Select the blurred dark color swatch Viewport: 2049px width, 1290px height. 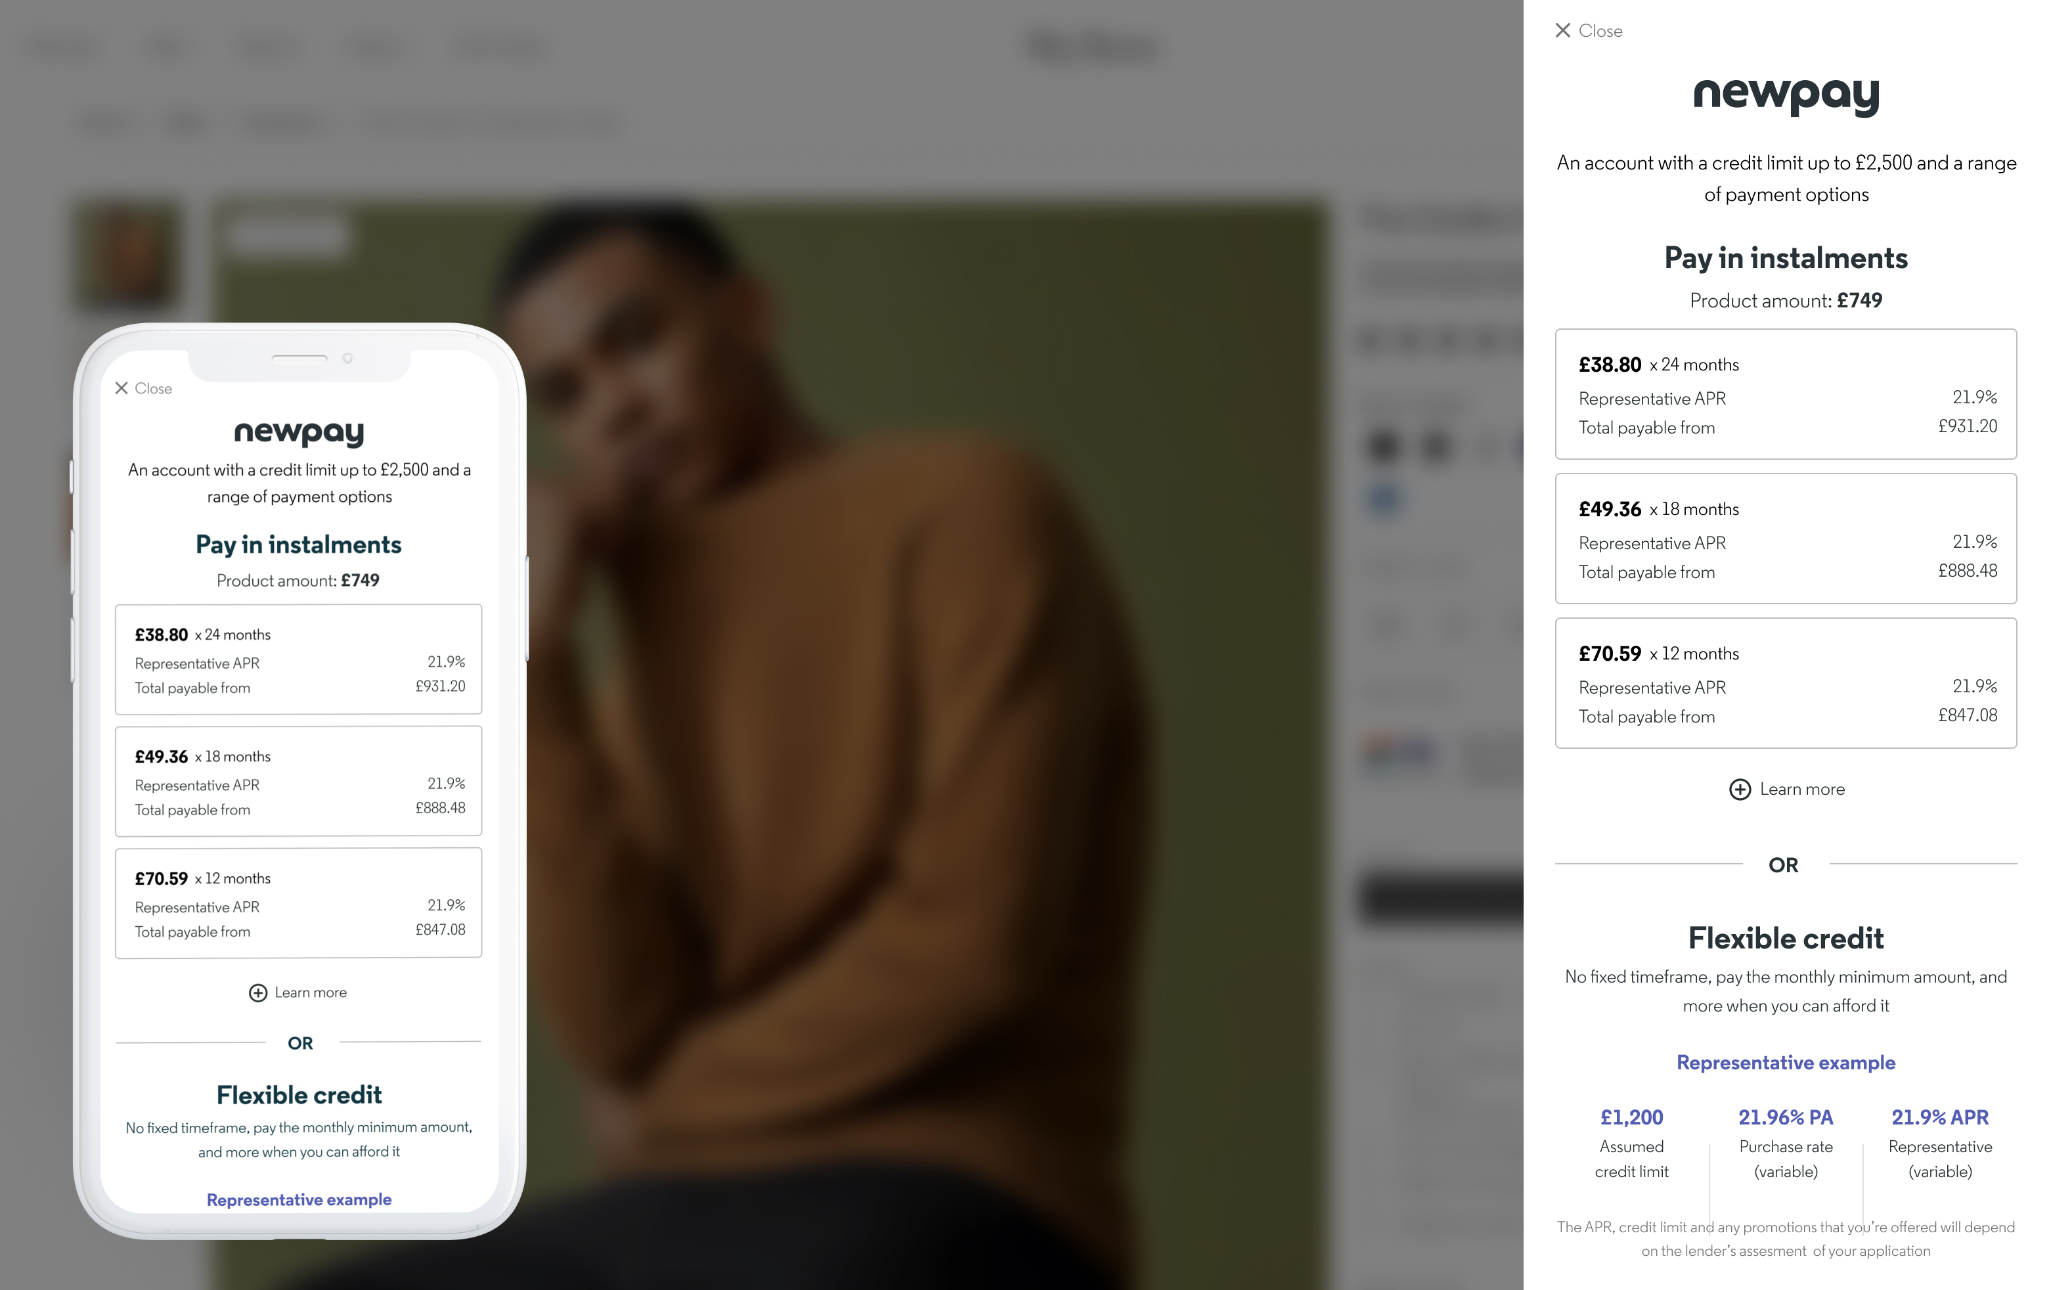[x=1384, y=446]
